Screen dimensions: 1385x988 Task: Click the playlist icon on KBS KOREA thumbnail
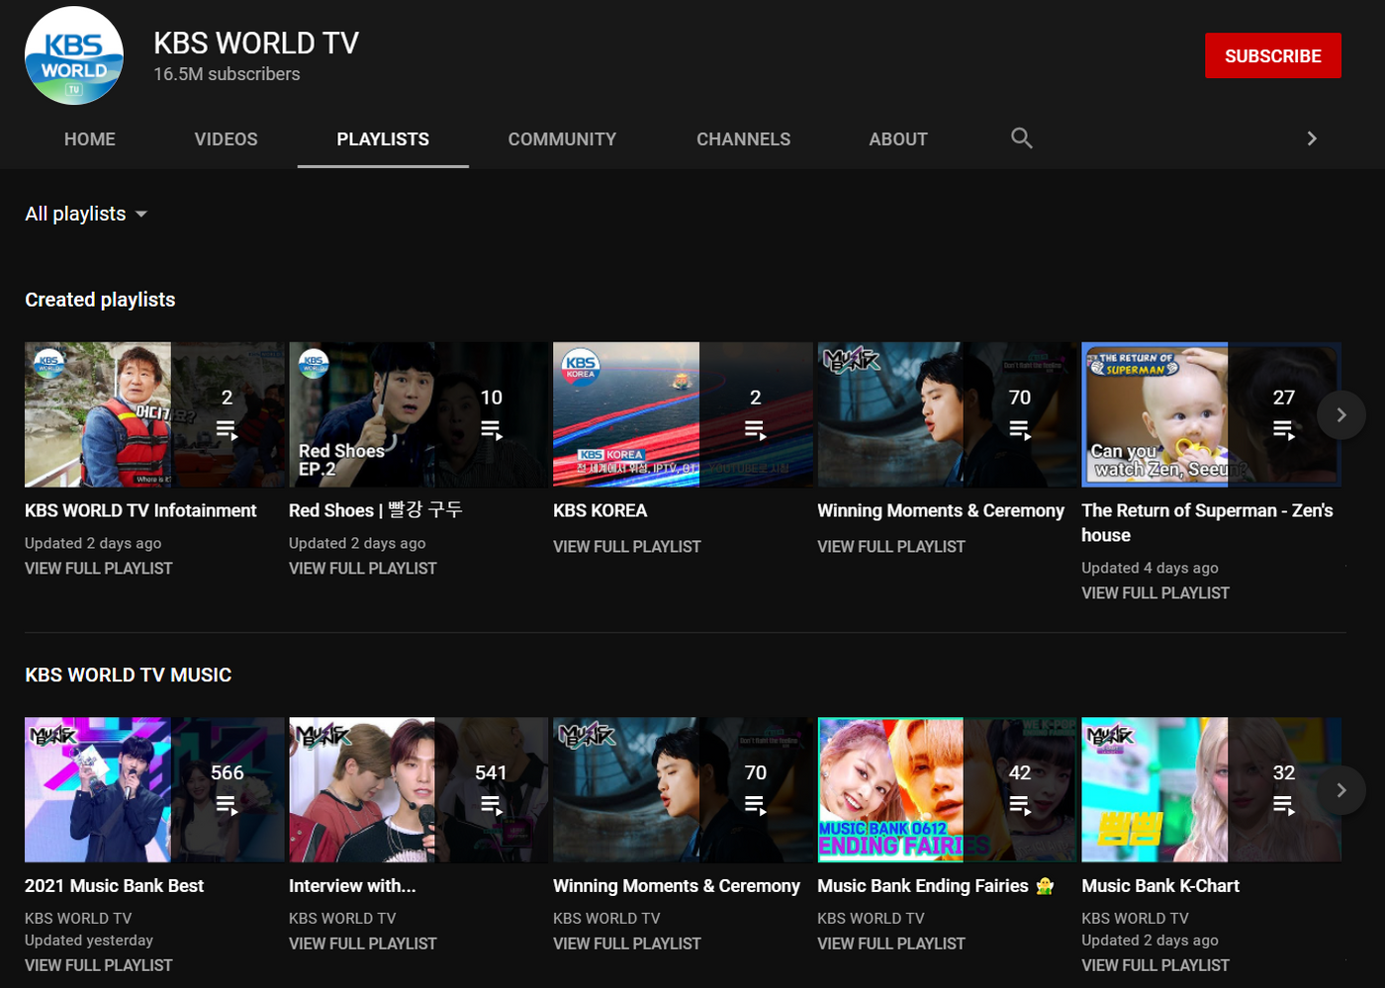coord(756,428)
